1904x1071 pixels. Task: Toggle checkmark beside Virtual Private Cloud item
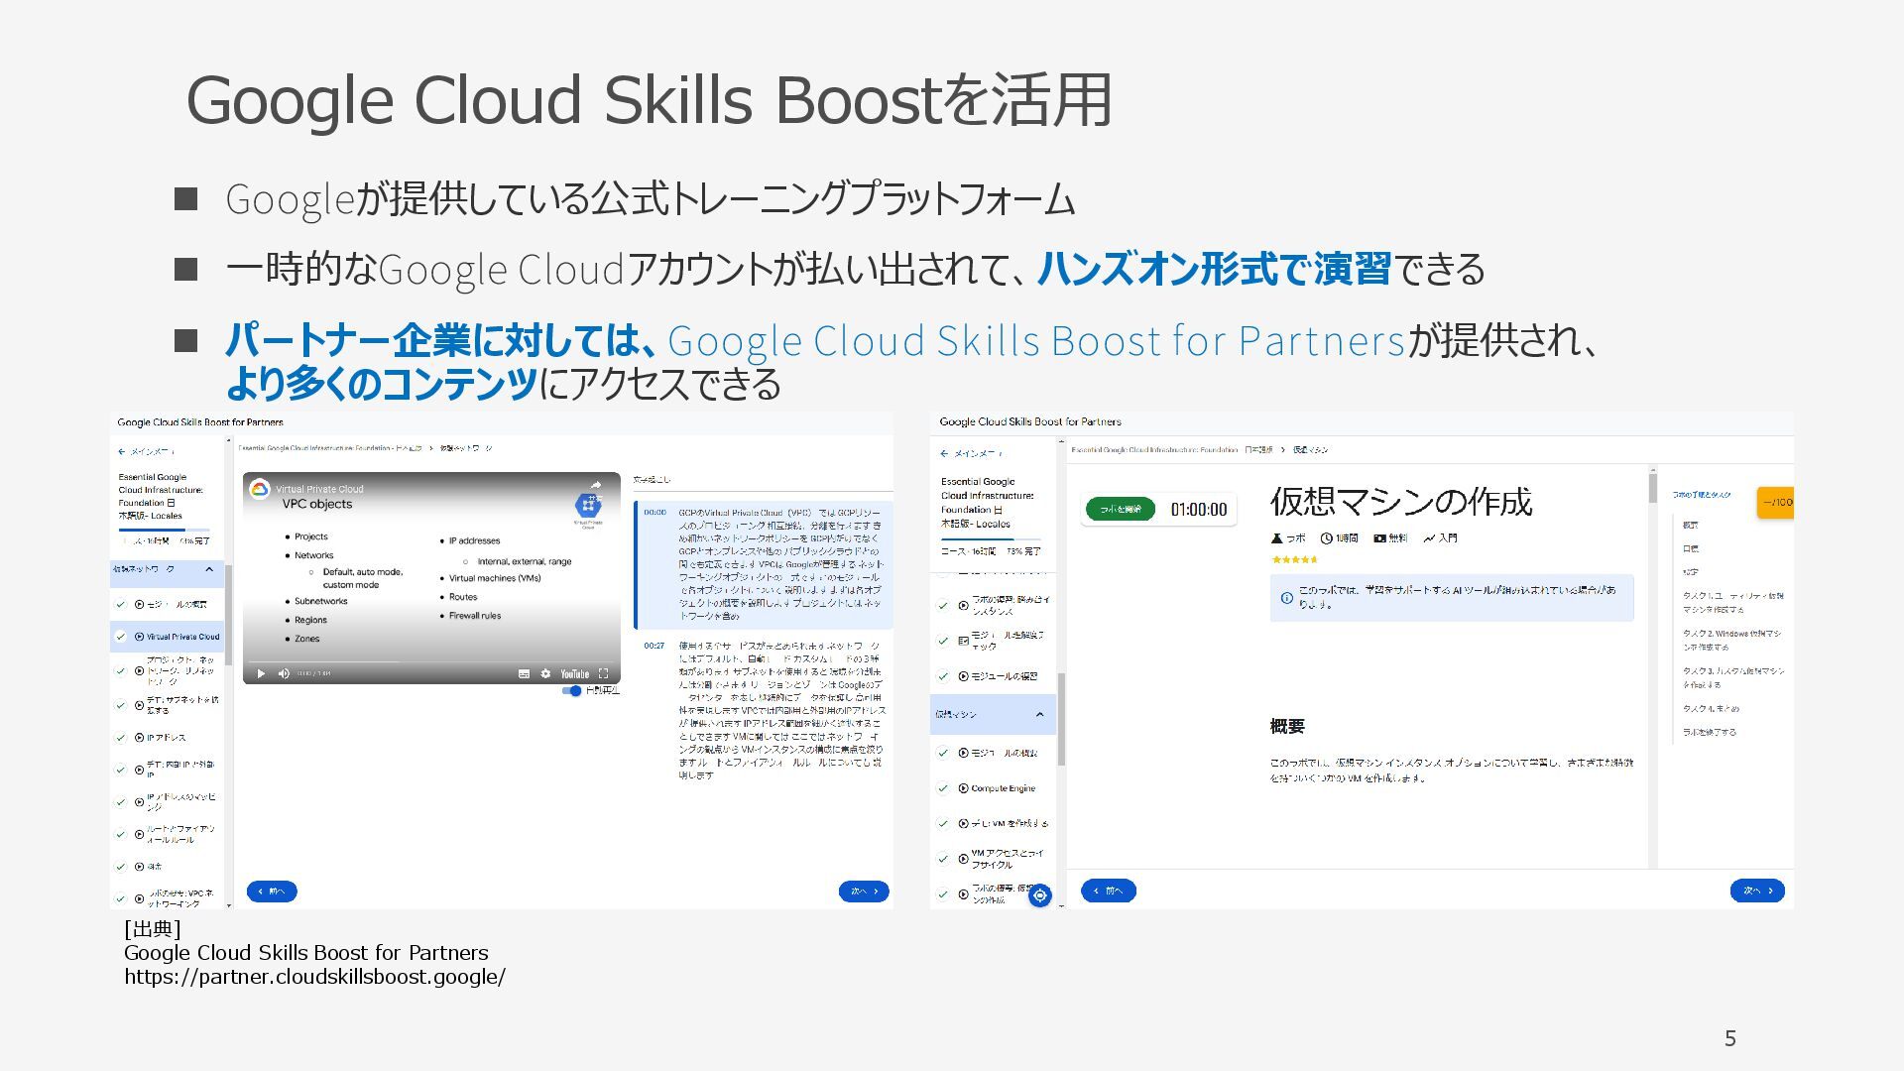tap(121, 637)
